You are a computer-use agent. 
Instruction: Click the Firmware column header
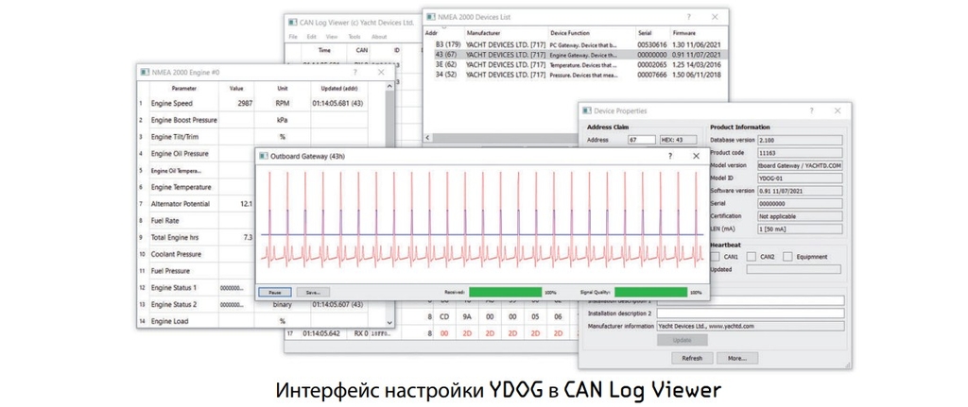click(x=684, y=33)
